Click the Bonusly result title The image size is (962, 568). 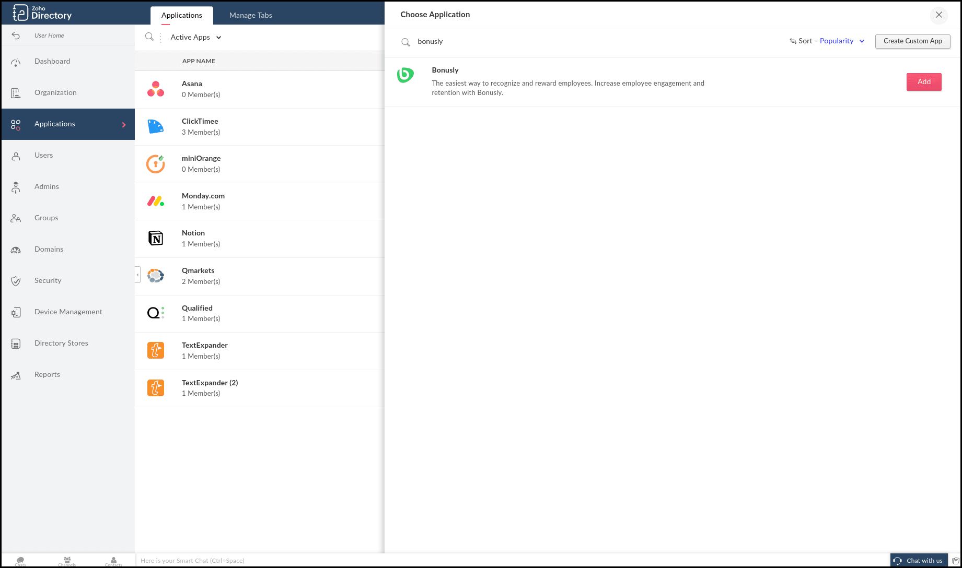tap(445, 70)
